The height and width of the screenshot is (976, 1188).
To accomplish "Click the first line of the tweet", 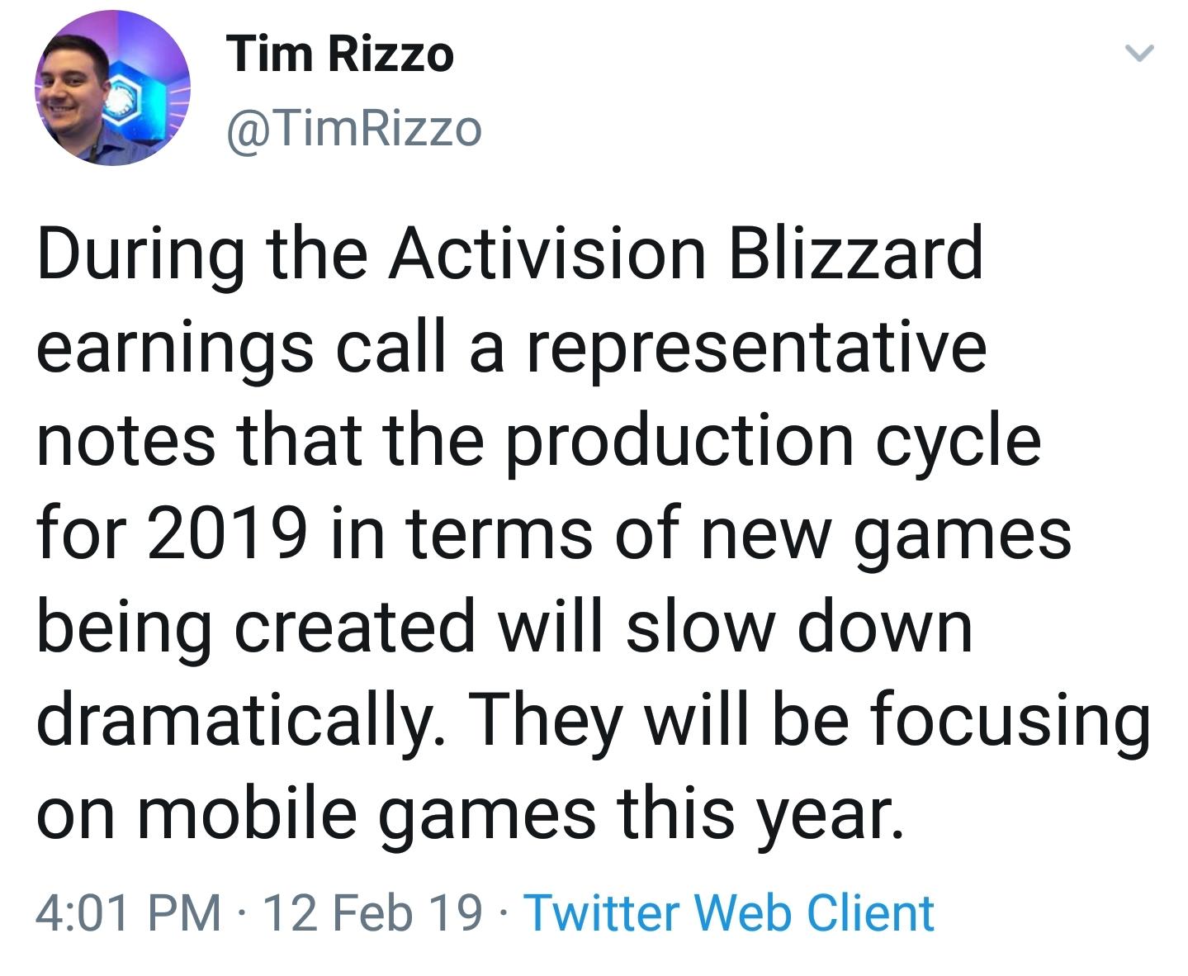I will point(512,253).
